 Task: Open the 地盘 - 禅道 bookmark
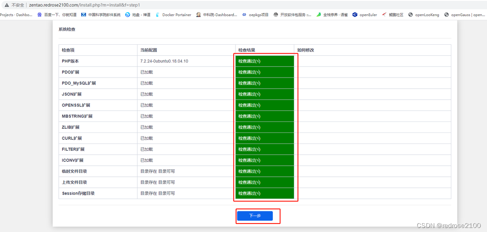tap(138, 15)
